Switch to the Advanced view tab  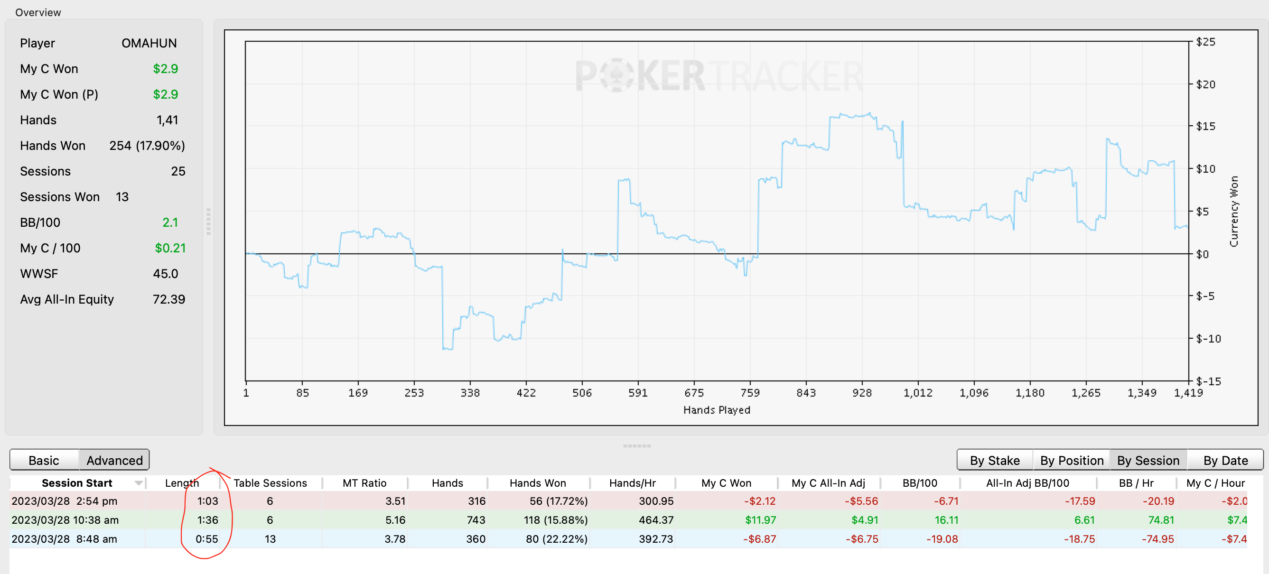coord(114,460)
